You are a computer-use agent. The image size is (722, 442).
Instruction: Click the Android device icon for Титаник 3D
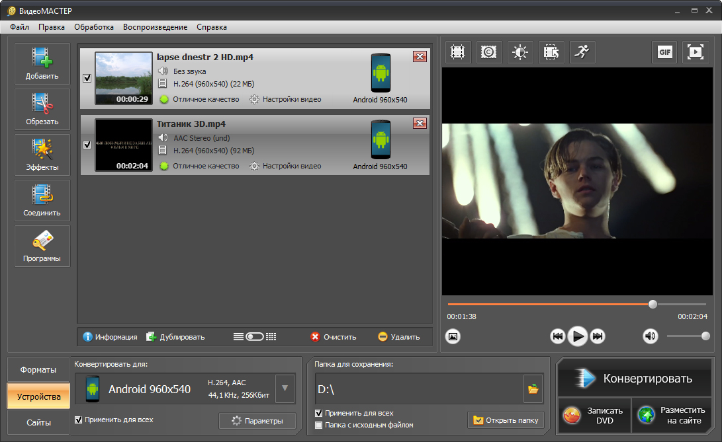381,140
